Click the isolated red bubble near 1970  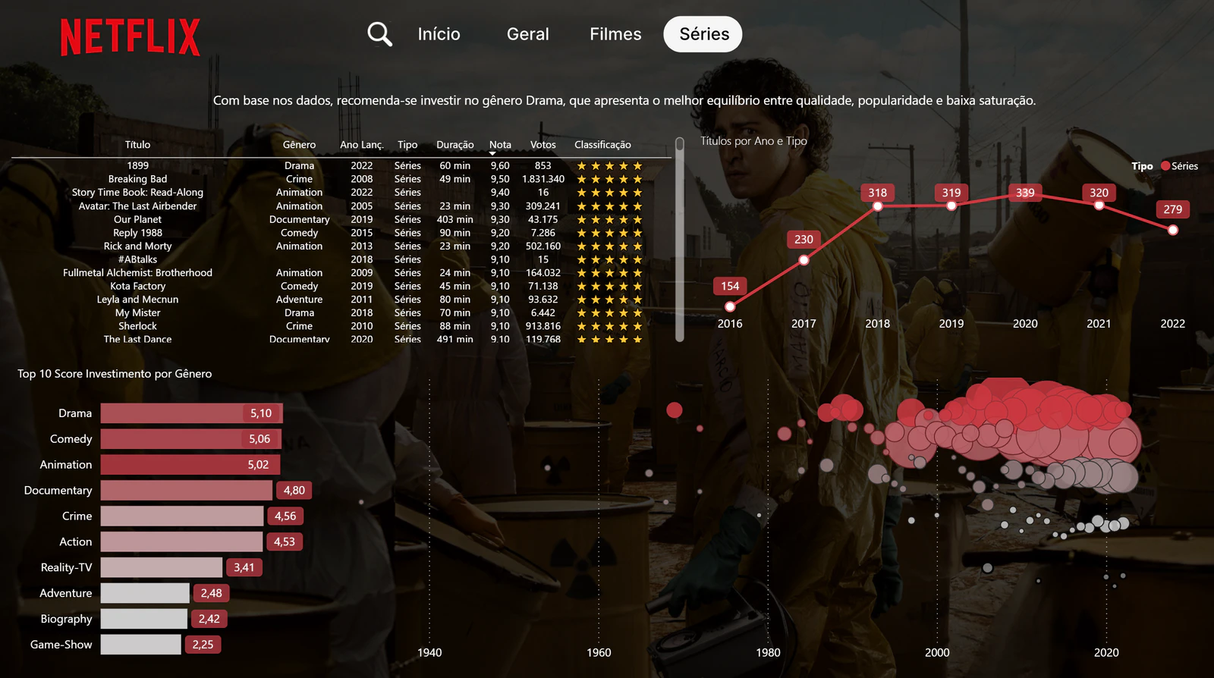tap(675, 410)
